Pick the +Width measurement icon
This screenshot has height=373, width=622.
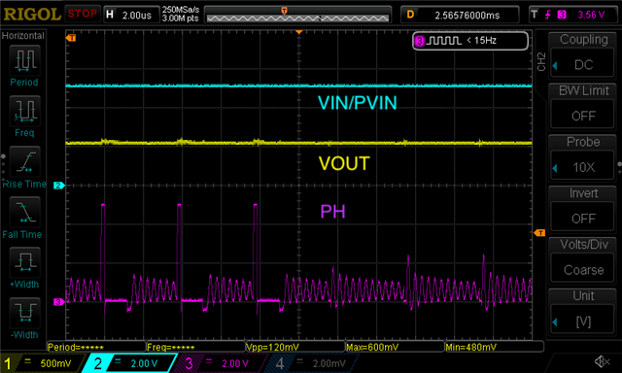coord(24,262)
